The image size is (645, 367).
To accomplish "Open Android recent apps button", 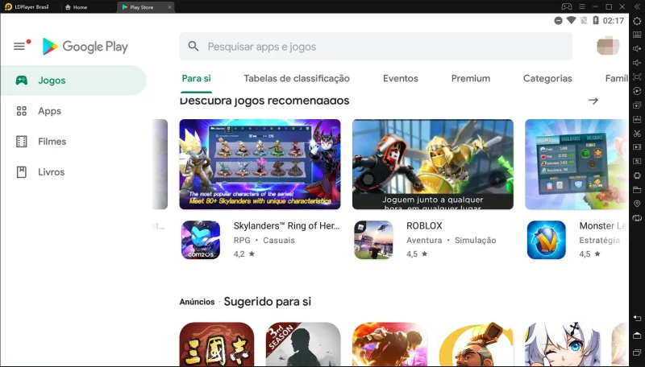I will coord(637,353).
